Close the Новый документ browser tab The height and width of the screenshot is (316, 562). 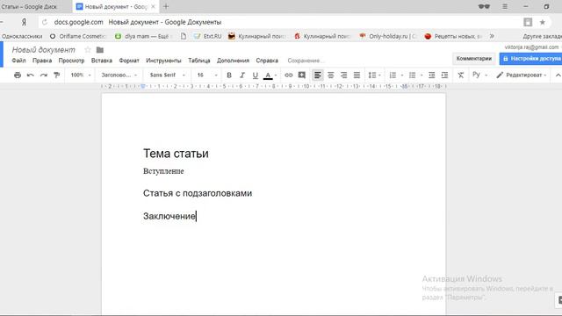tap(153, 6)
